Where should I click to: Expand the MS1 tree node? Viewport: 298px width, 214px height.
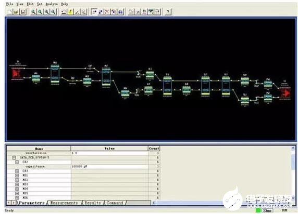click(x=17, y=176)
